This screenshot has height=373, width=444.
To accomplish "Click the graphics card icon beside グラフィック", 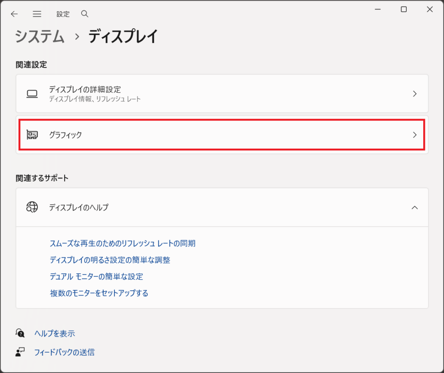I will point(32,135).
